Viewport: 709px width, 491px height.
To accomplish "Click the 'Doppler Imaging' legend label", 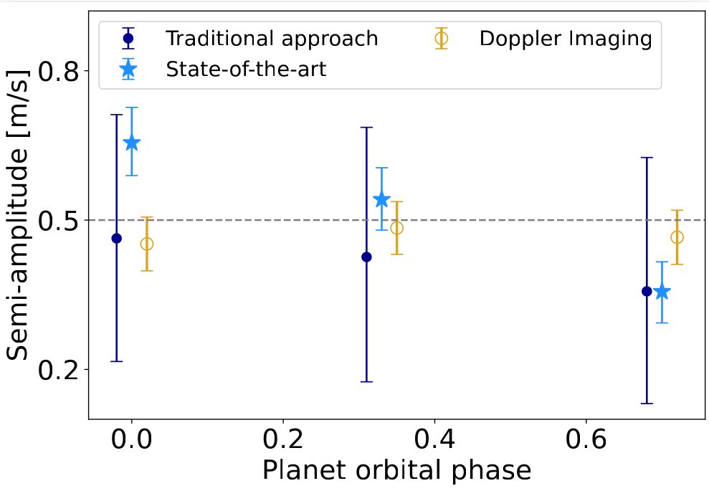I will click(566, 38).
